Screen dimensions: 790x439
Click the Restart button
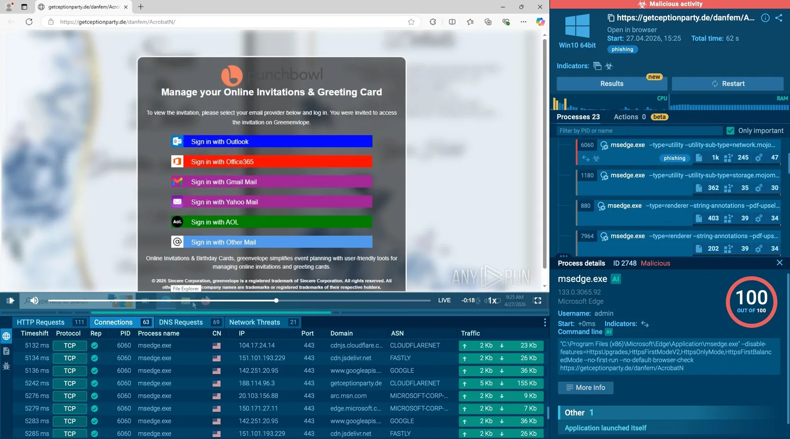[728, 83]
